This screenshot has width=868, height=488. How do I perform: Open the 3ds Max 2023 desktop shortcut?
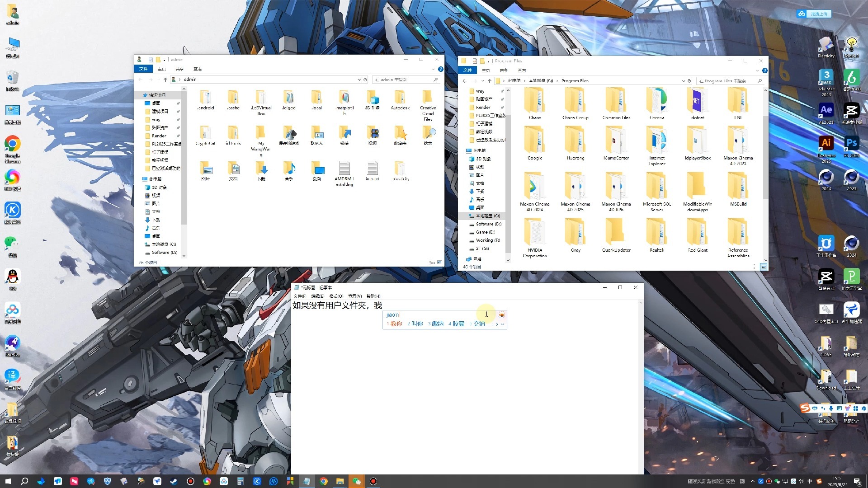tap(826, 82)
